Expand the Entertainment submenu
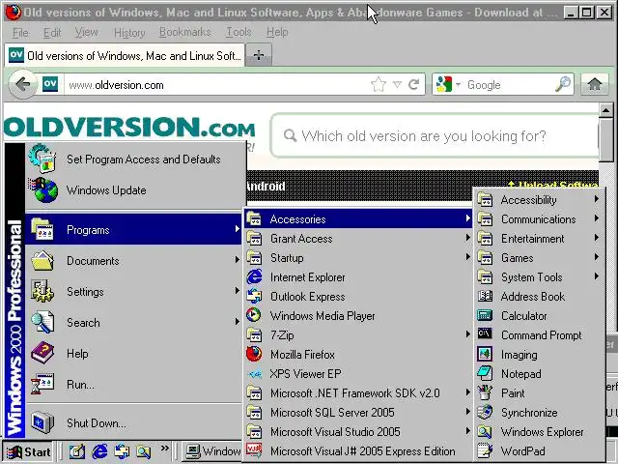Image resolution: width=618 pixels, height=464 pixels. [539, 239]
